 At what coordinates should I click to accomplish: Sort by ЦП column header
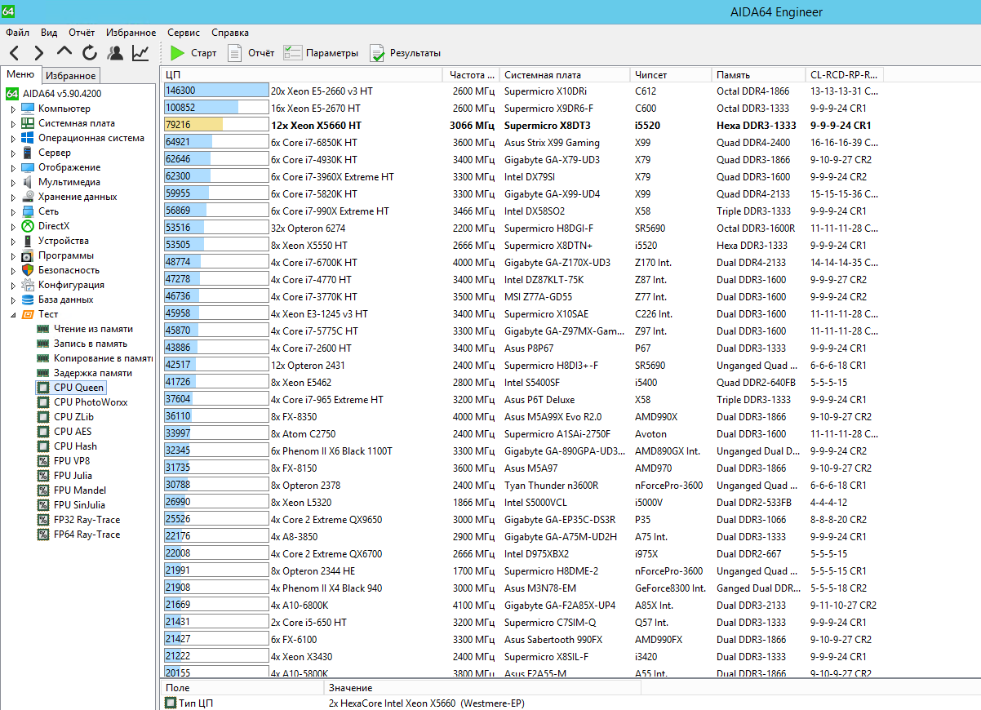(x=302, y=74)
